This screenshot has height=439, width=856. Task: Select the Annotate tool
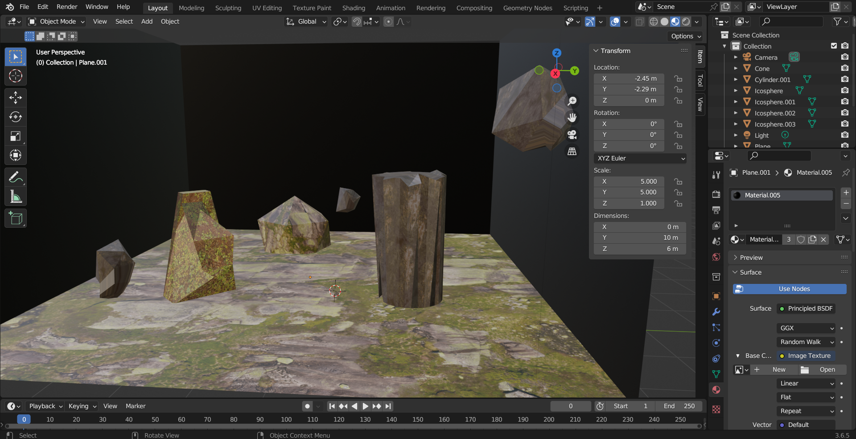[16, 177]
